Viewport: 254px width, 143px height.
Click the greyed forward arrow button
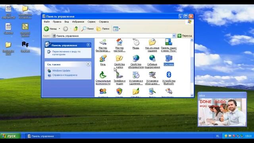pyautogui.click(x=65, y=29)
